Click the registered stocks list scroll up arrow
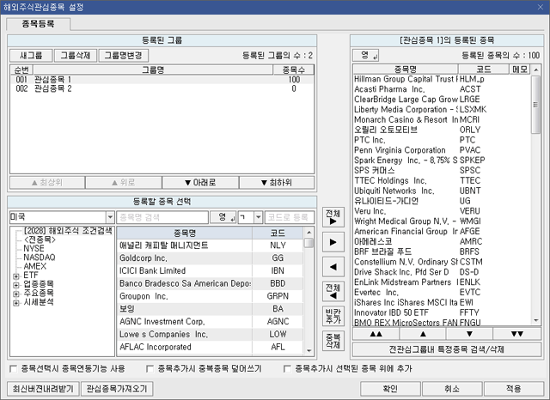Viewport: 550px width, 400px height. [x=535, y=70]
